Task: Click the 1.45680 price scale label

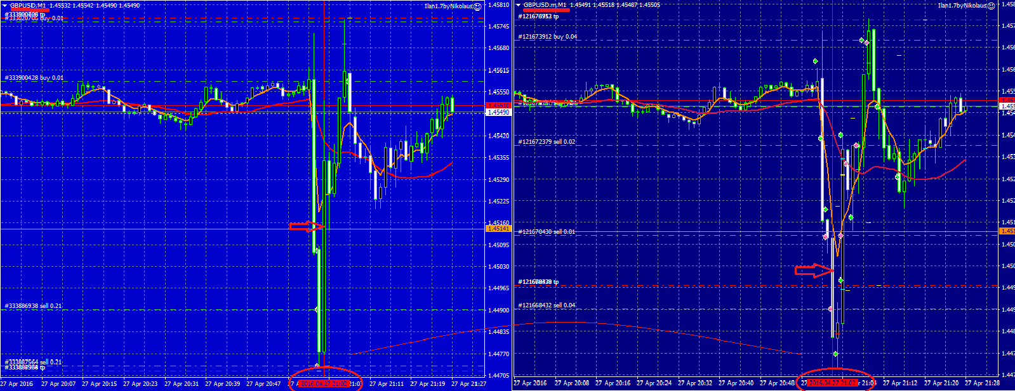Action: tap(499, 48)
